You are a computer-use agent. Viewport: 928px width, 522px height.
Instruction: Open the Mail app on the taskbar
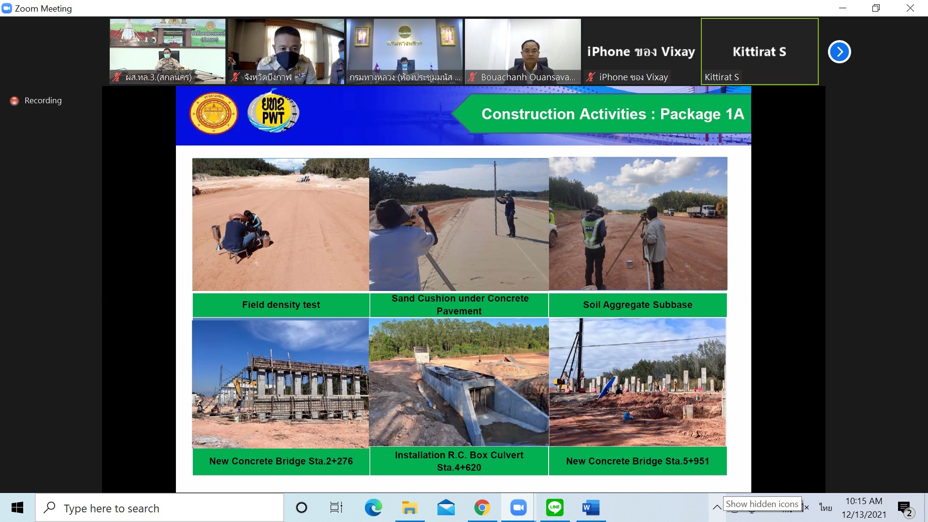point(446,507)
